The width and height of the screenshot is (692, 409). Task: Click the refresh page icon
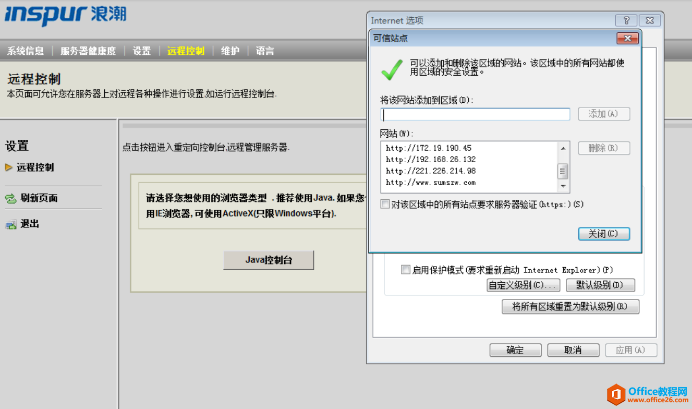tap(10, 198)
